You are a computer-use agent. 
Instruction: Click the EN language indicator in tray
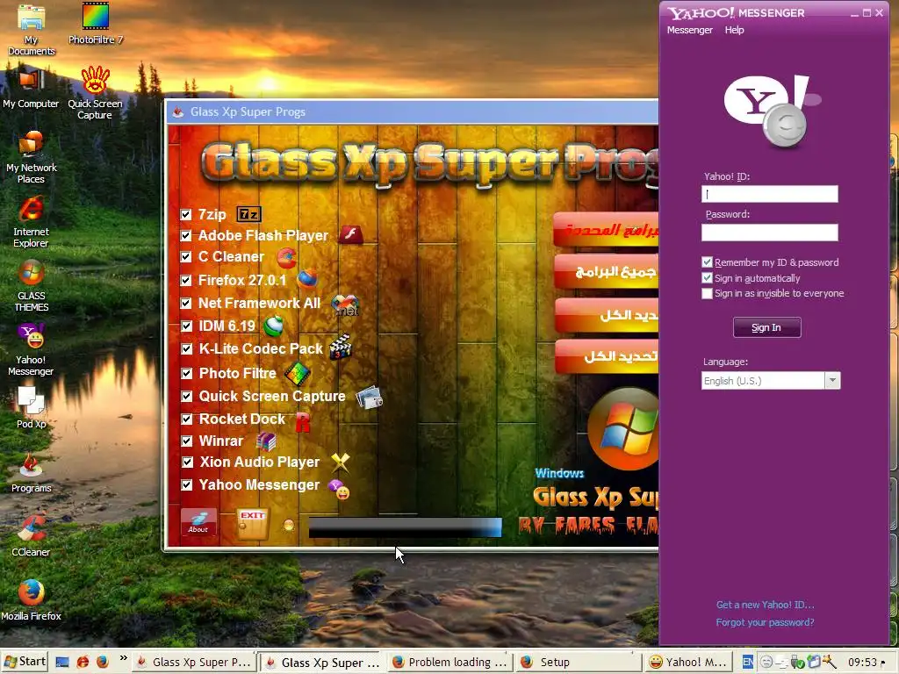748,662
